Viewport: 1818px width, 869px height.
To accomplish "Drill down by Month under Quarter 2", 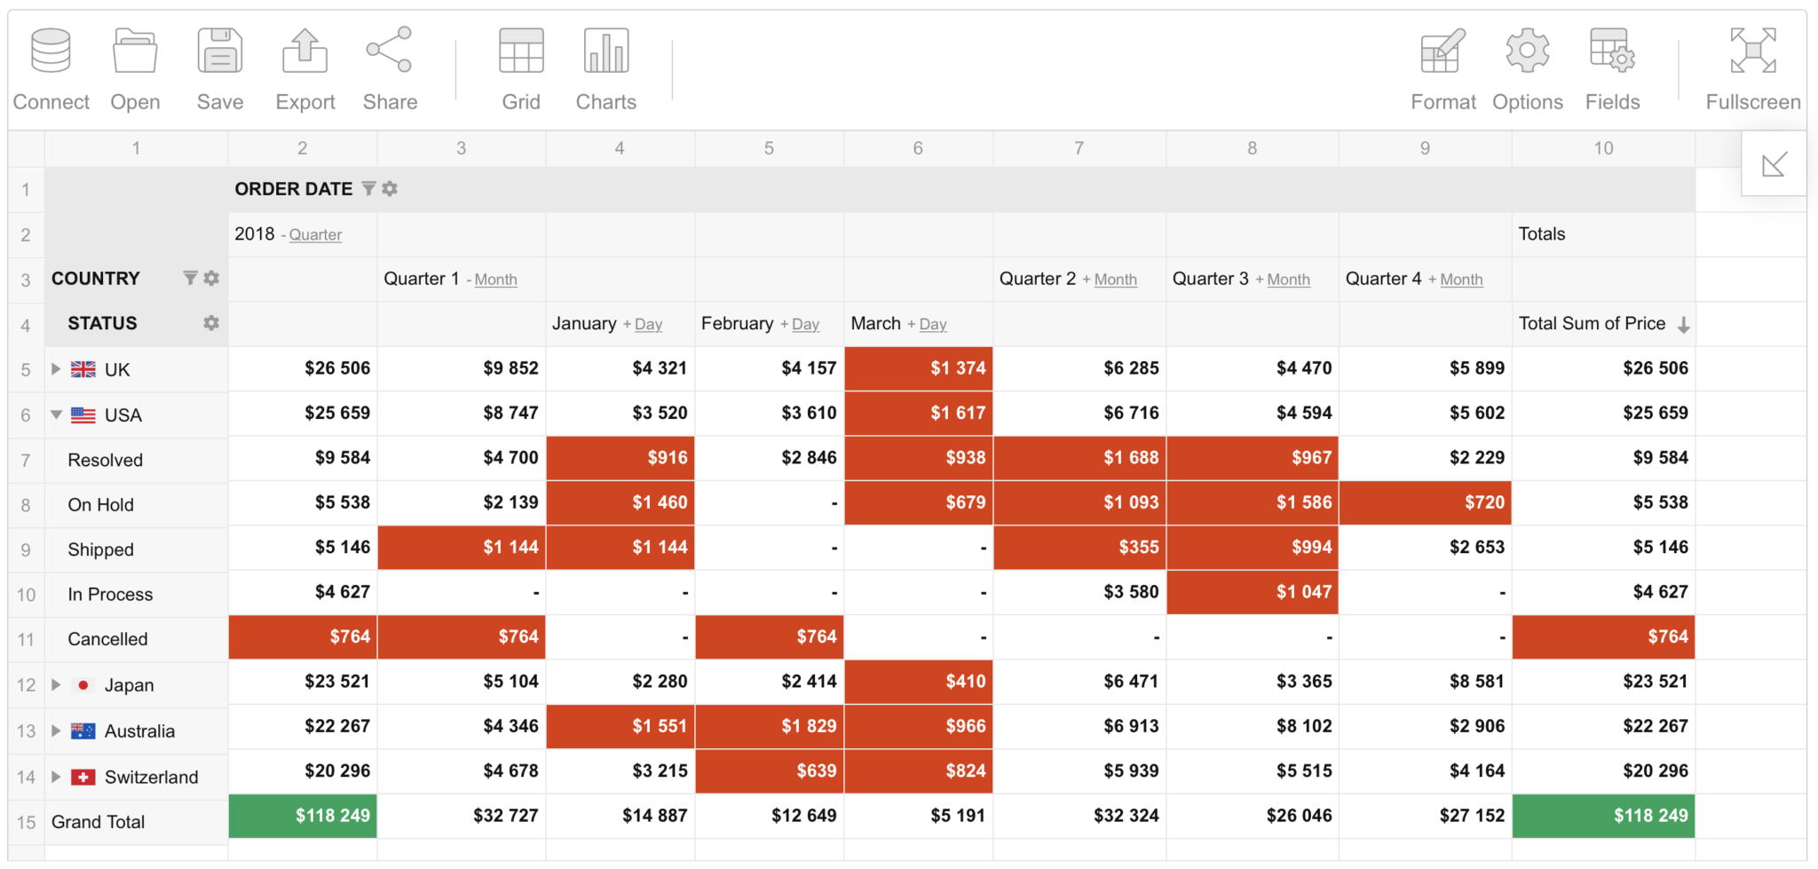I will 1115,279.
